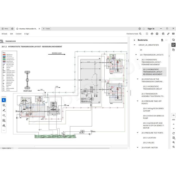Open 20.4.2 A10VO DA SERIES 53 PUMP bookmark
This screenshot has height=176, width=176.
(x=153, y=117)
